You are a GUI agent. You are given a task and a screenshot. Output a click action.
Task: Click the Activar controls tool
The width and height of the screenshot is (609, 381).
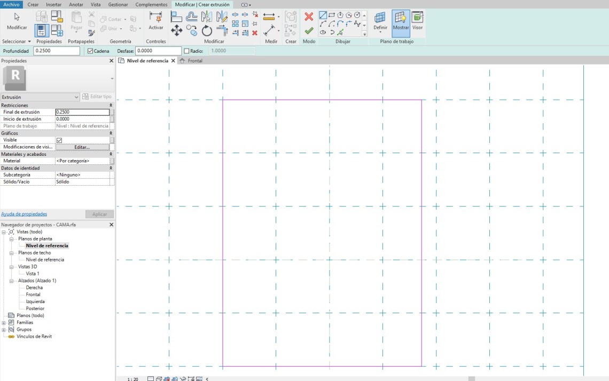click(156, 22)
